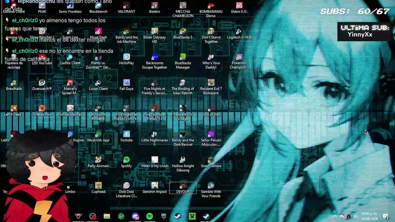The width and height of the screenshot is (395, 222).
Task: Open the Buckshot Roulette shortcut
Action: (x=98, y=113)
